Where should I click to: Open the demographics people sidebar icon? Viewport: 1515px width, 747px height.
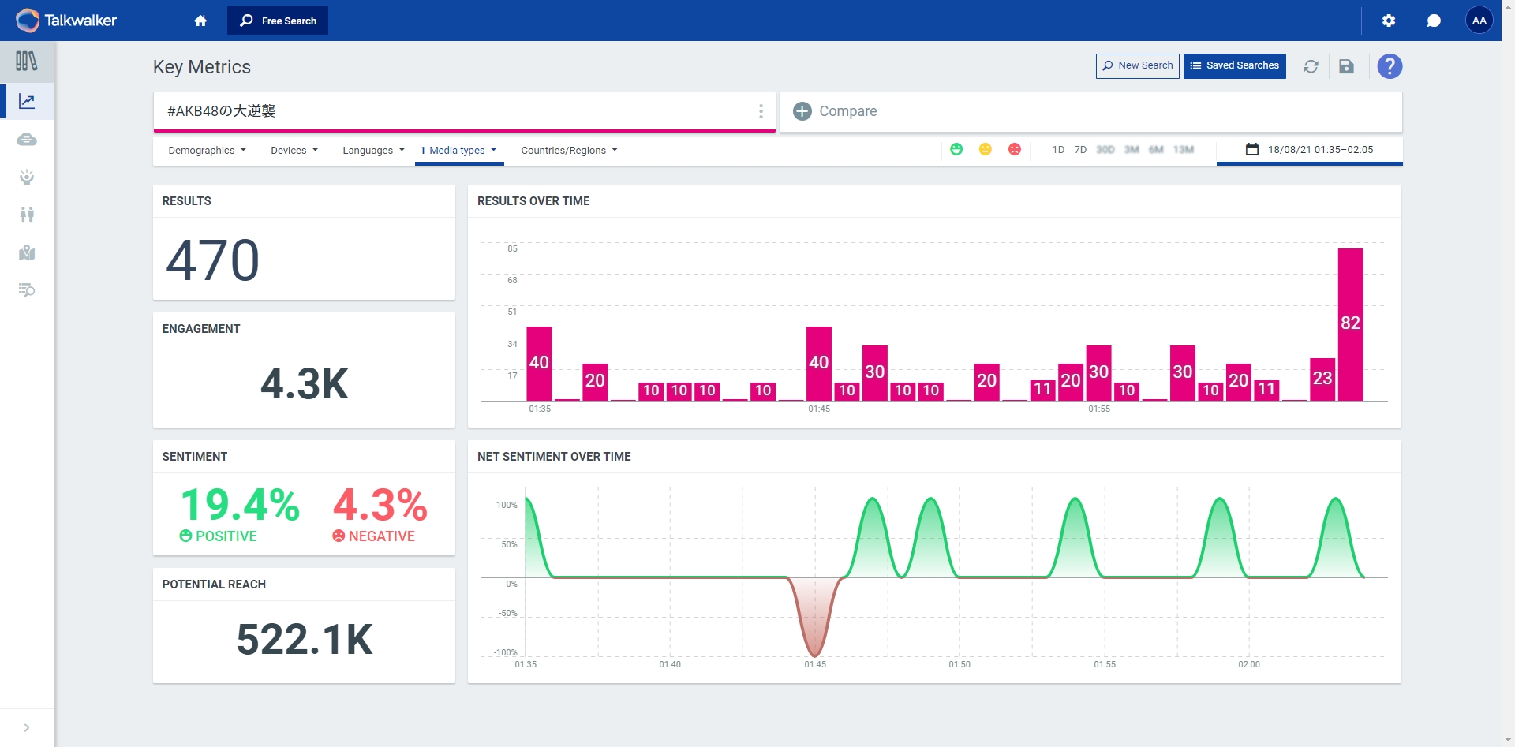pos(27,215)
